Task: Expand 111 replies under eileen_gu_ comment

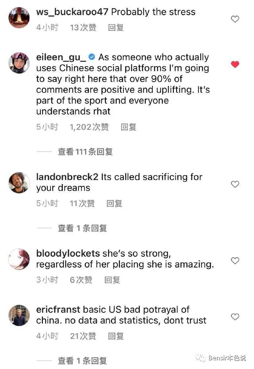Action: point(85,152)
